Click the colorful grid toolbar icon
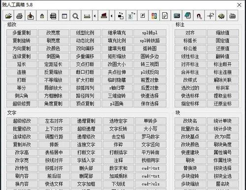 tap(154, 15)
